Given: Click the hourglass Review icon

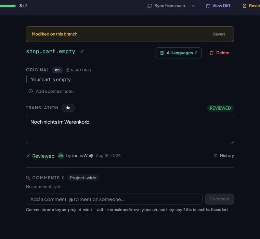Looking at the screenshot, I should [244, 6].
